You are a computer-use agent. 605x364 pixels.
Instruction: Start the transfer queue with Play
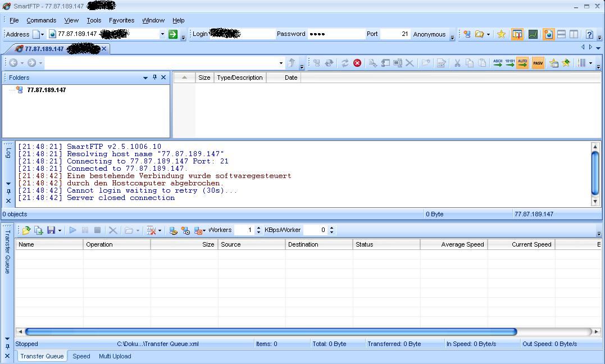pyautogui.click(x=72, y=230)
